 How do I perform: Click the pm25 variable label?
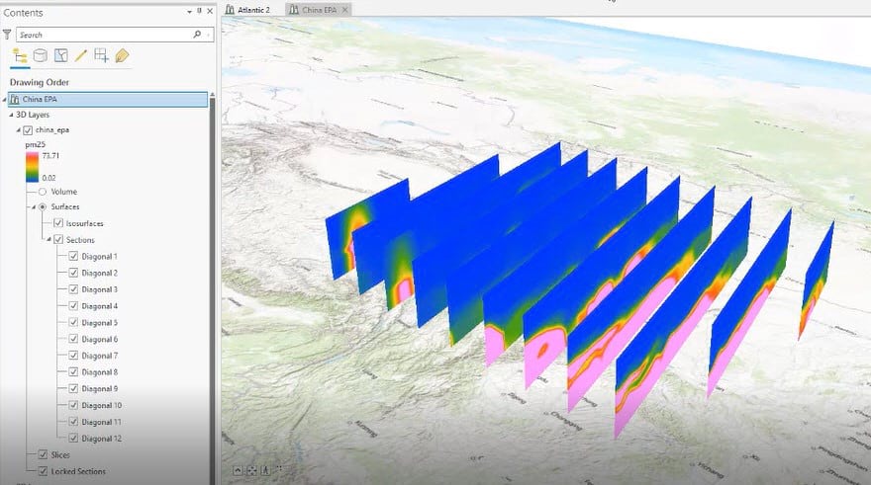pos(35,144)
